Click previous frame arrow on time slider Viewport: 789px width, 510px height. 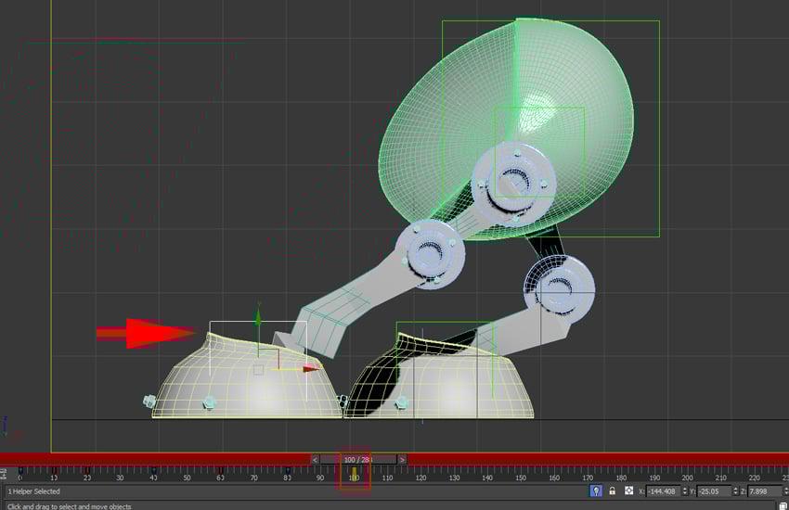tap(315, 460)
